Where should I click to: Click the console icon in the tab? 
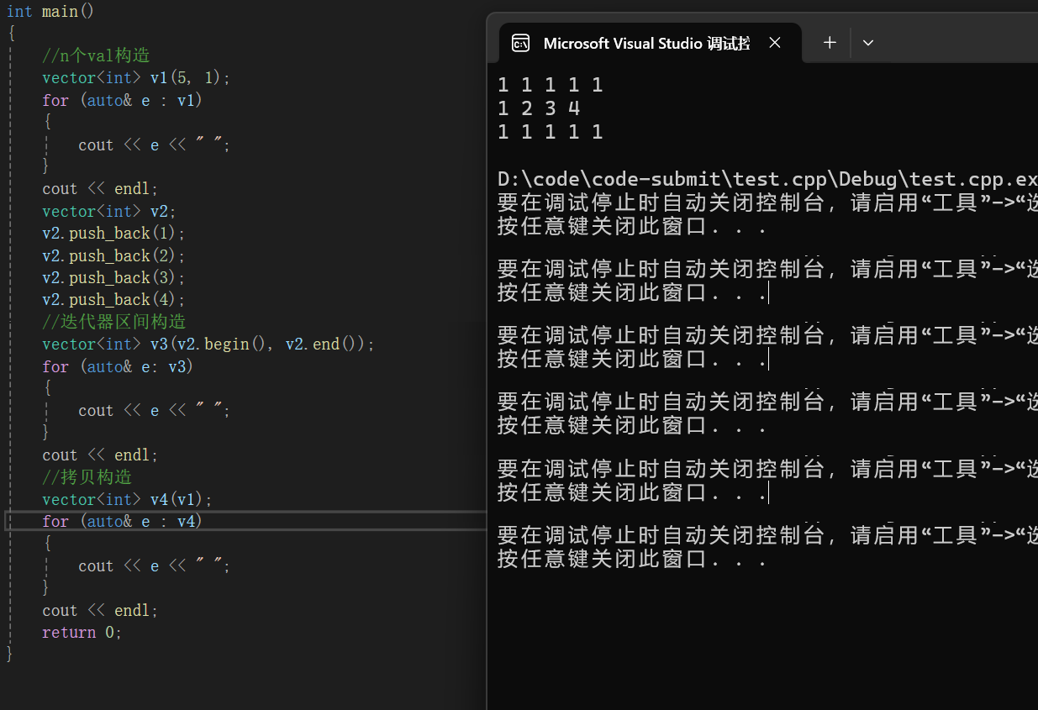pos(521,43)
